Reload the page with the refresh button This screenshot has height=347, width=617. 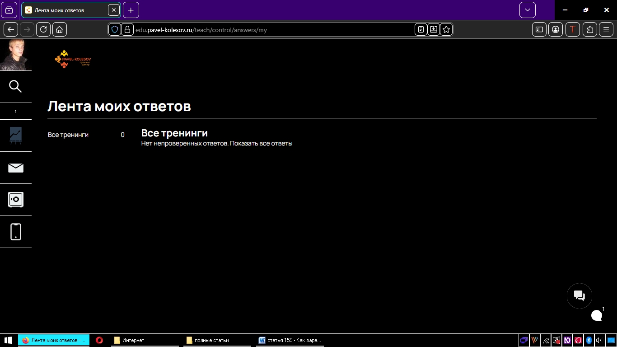43,29
